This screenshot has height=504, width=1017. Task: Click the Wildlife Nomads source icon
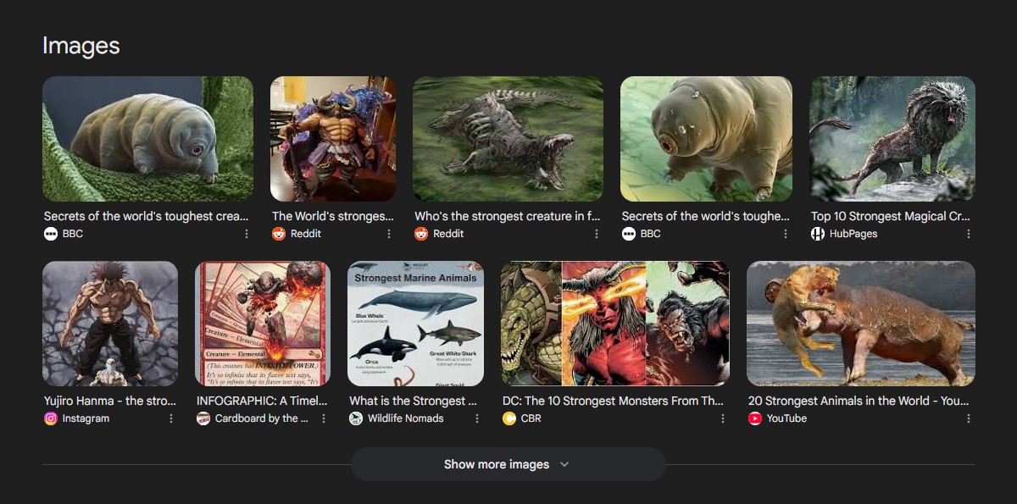click(x=356, y=418)
